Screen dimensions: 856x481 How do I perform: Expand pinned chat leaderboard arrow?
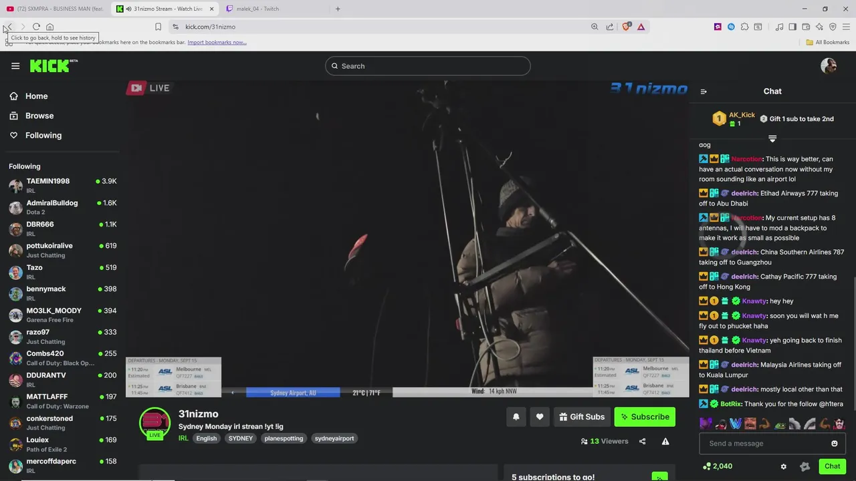[772, 139]
